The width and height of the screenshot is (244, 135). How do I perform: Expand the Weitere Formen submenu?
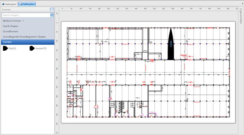pos(14,21)
